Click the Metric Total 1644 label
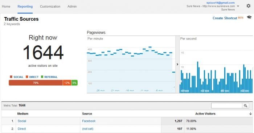The width and height of the screenshot is (254, 133). [15, 105]
